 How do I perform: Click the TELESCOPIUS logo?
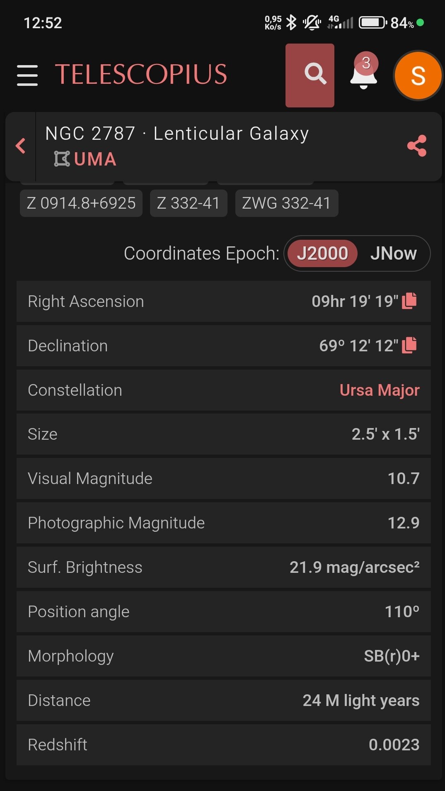(141, 75)
